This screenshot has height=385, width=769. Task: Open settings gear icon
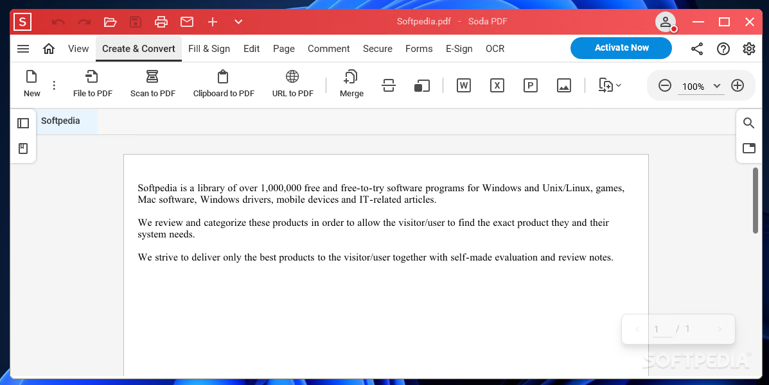pos(748,49)
